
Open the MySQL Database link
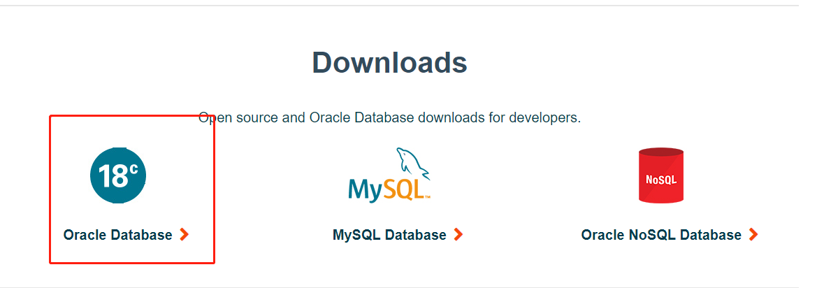click(x=389, y=235)
